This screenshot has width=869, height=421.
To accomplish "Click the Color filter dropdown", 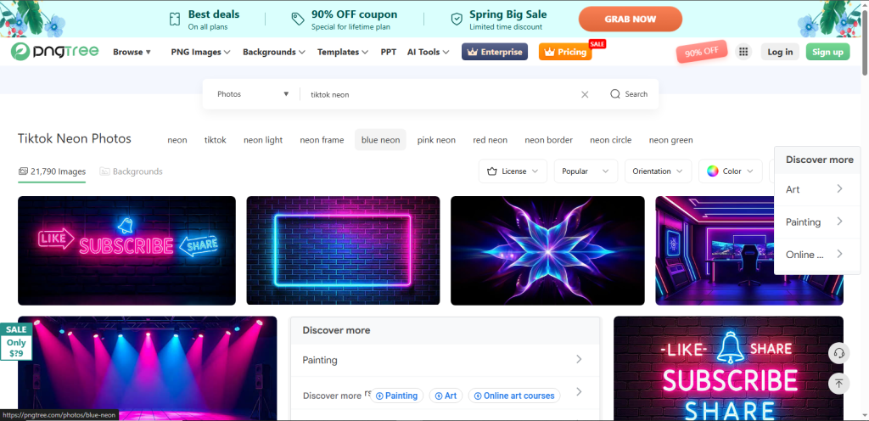I will pyautogui.click(x=731, y=171).
